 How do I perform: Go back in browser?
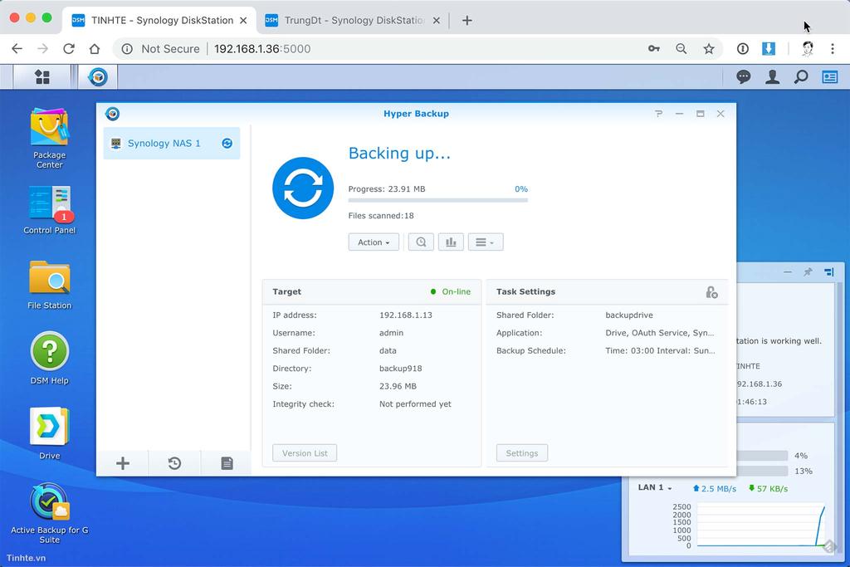pyautogui.click(x=17, y=49)
